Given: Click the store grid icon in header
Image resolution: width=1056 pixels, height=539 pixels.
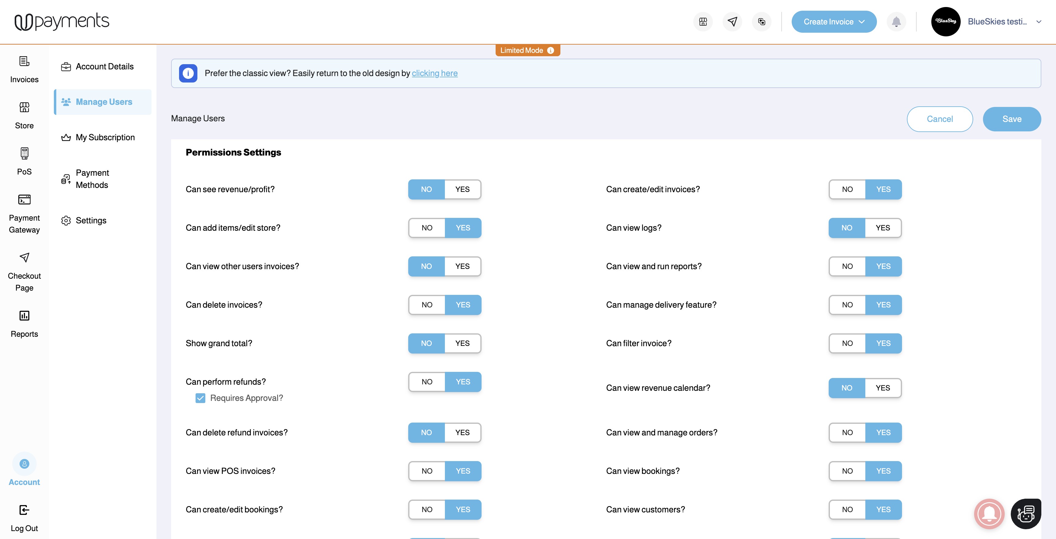Looking at the screenshot, I should pos(703,22).
